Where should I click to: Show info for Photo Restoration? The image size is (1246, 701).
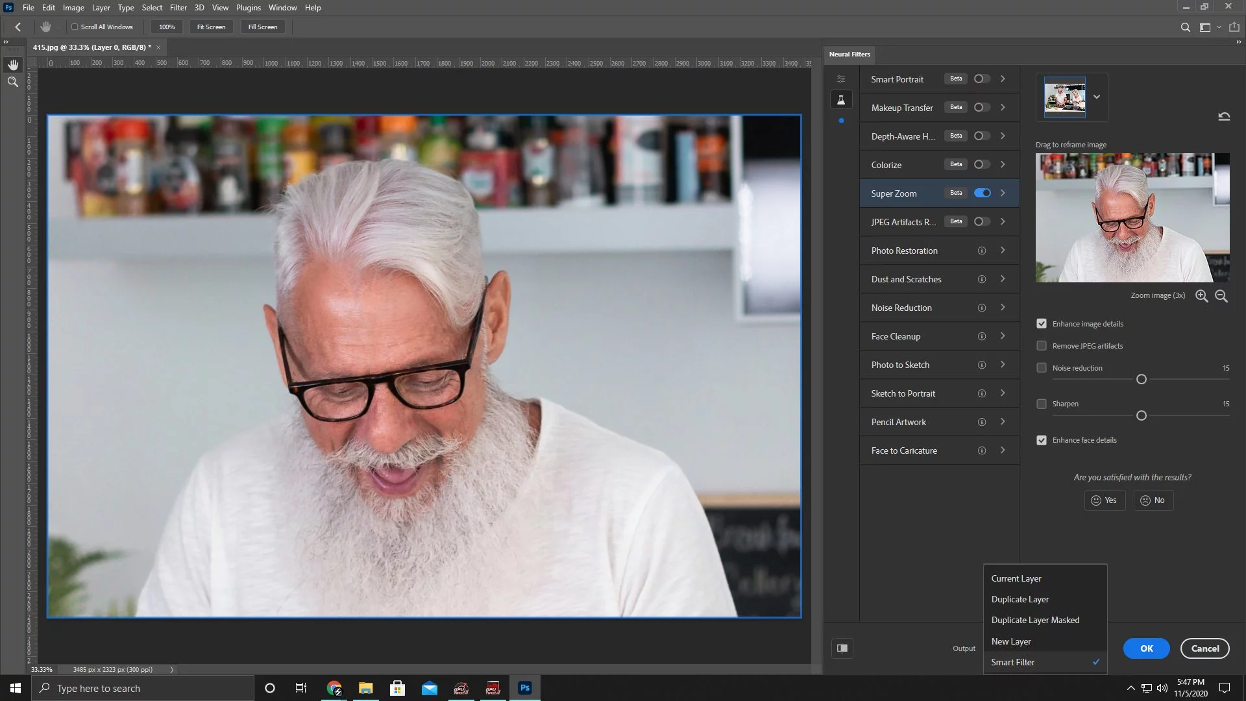click(982, 251)
